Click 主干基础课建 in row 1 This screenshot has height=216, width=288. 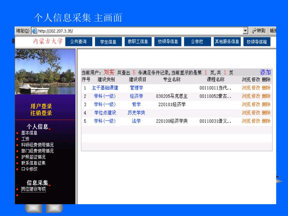tap(105, 88)
